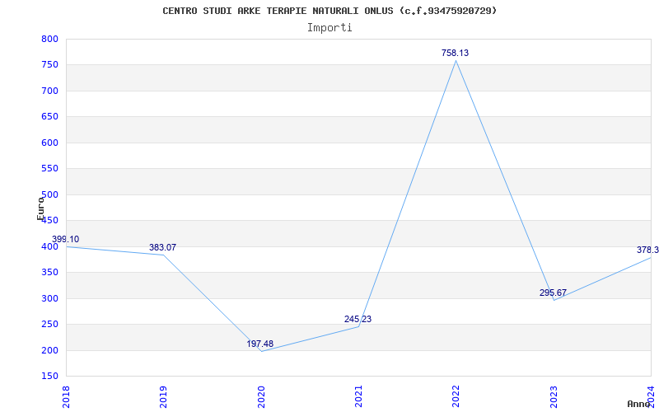The height and width of the screenshot is (412, 659).
Task: Click the 700 y-axis value
Action: click(x=49, y=91)
